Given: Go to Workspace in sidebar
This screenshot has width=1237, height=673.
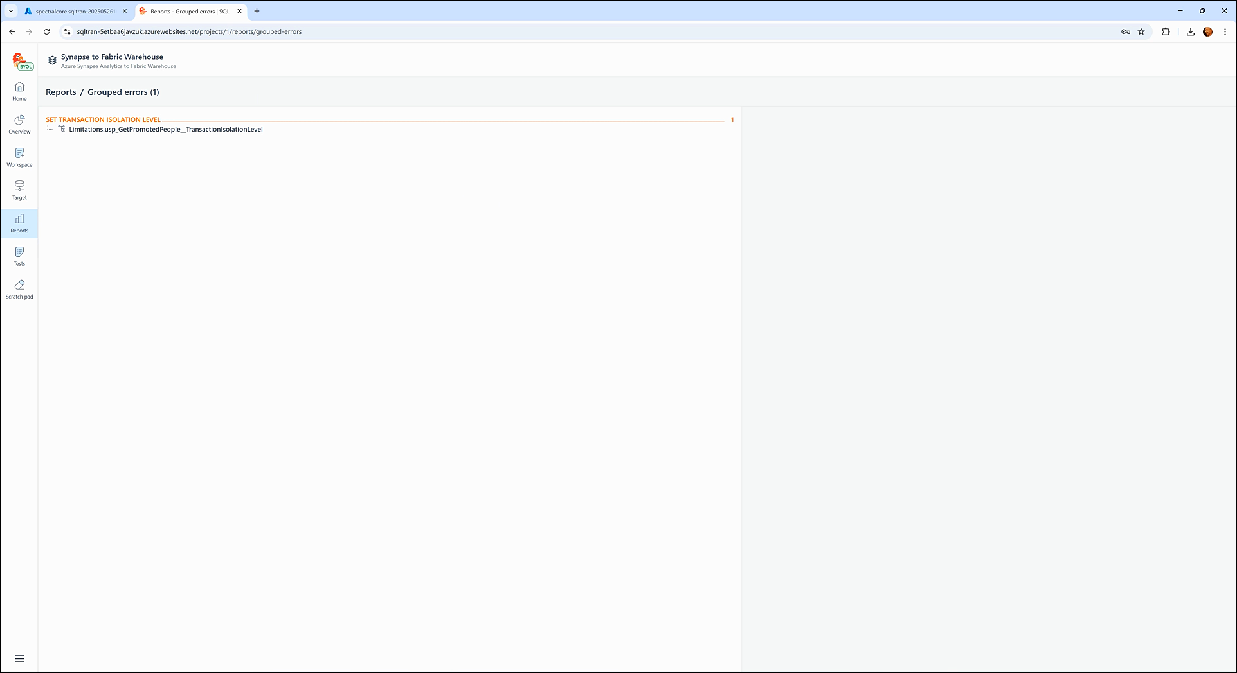Looking at the screenshot, I should 19,157.
